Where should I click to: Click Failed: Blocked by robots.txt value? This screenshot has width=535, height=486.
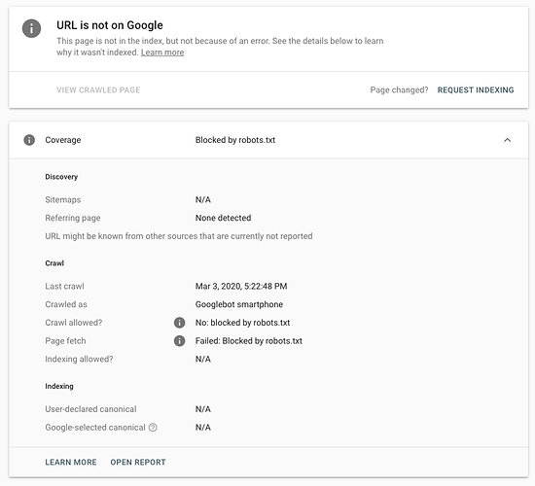tap(249, 341)
